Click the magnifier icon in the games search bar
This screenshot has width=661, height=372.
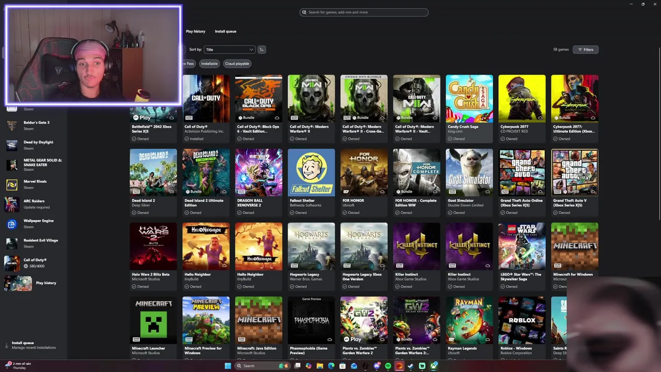pos(304,12)
